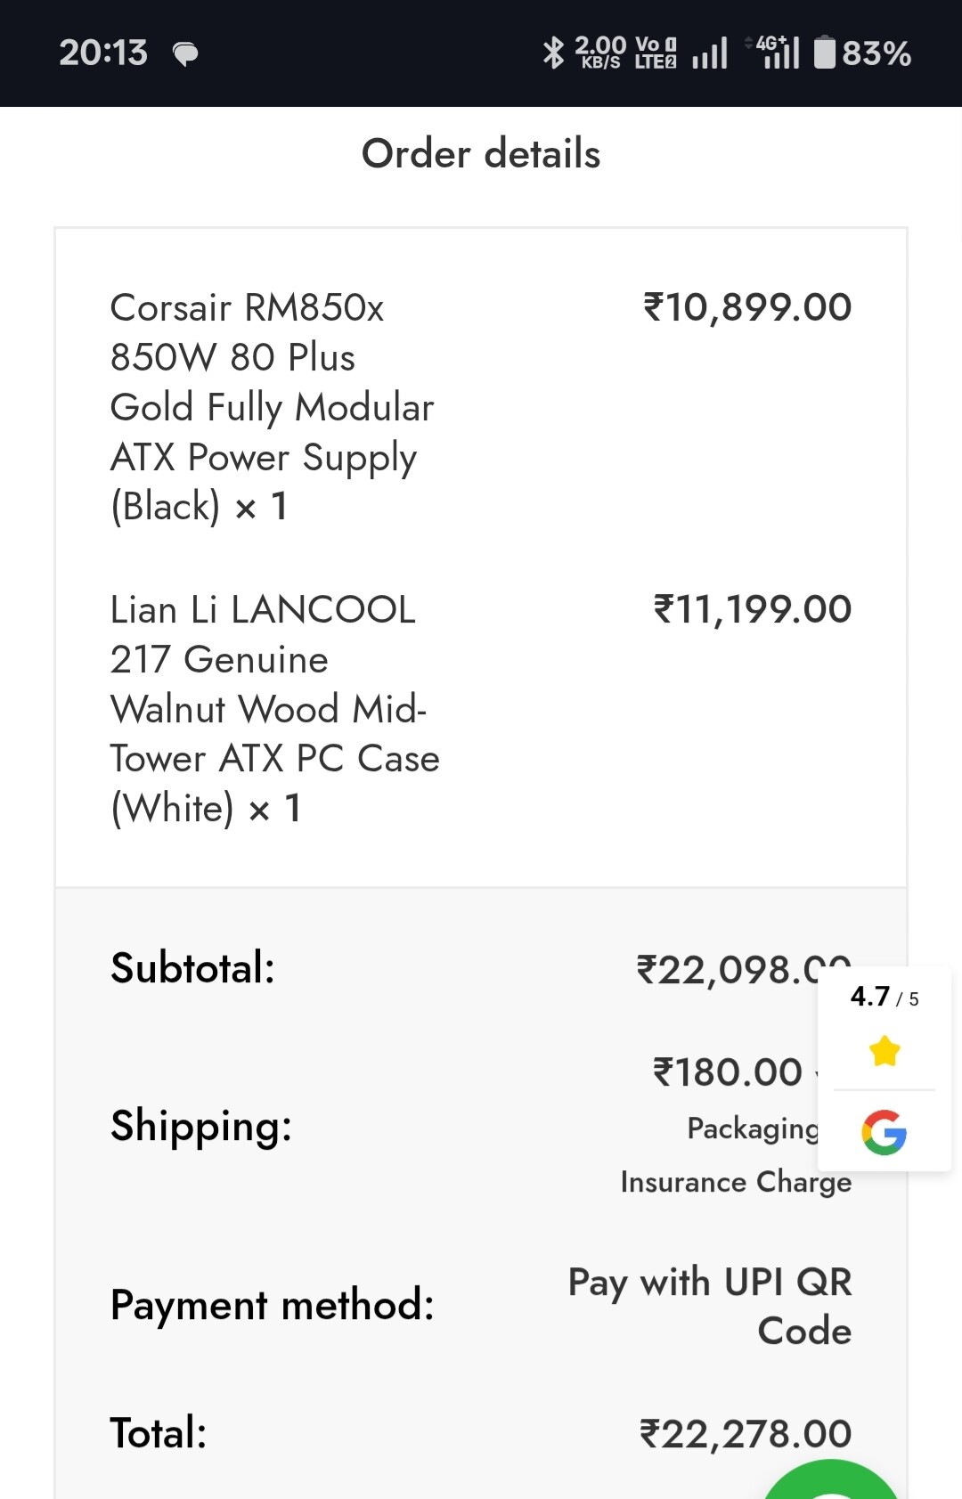Viewport: 962px width, 1499px height.
Task: Open Corsair RM850x power supply product link
Action: [272, 407]
